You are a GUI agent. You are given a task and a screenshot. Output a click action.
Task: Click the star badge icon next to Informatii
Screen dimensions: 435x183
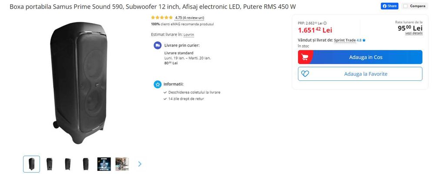(x=157, y=84)
